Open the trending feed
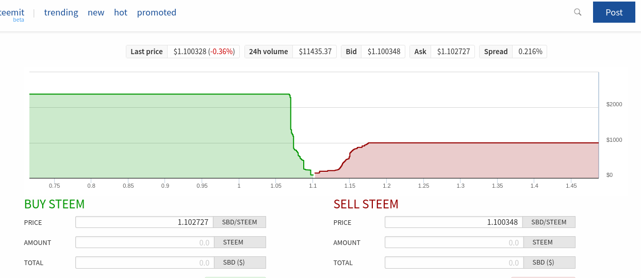The height and width of the screenshot is (278, 641). (61, 12)
